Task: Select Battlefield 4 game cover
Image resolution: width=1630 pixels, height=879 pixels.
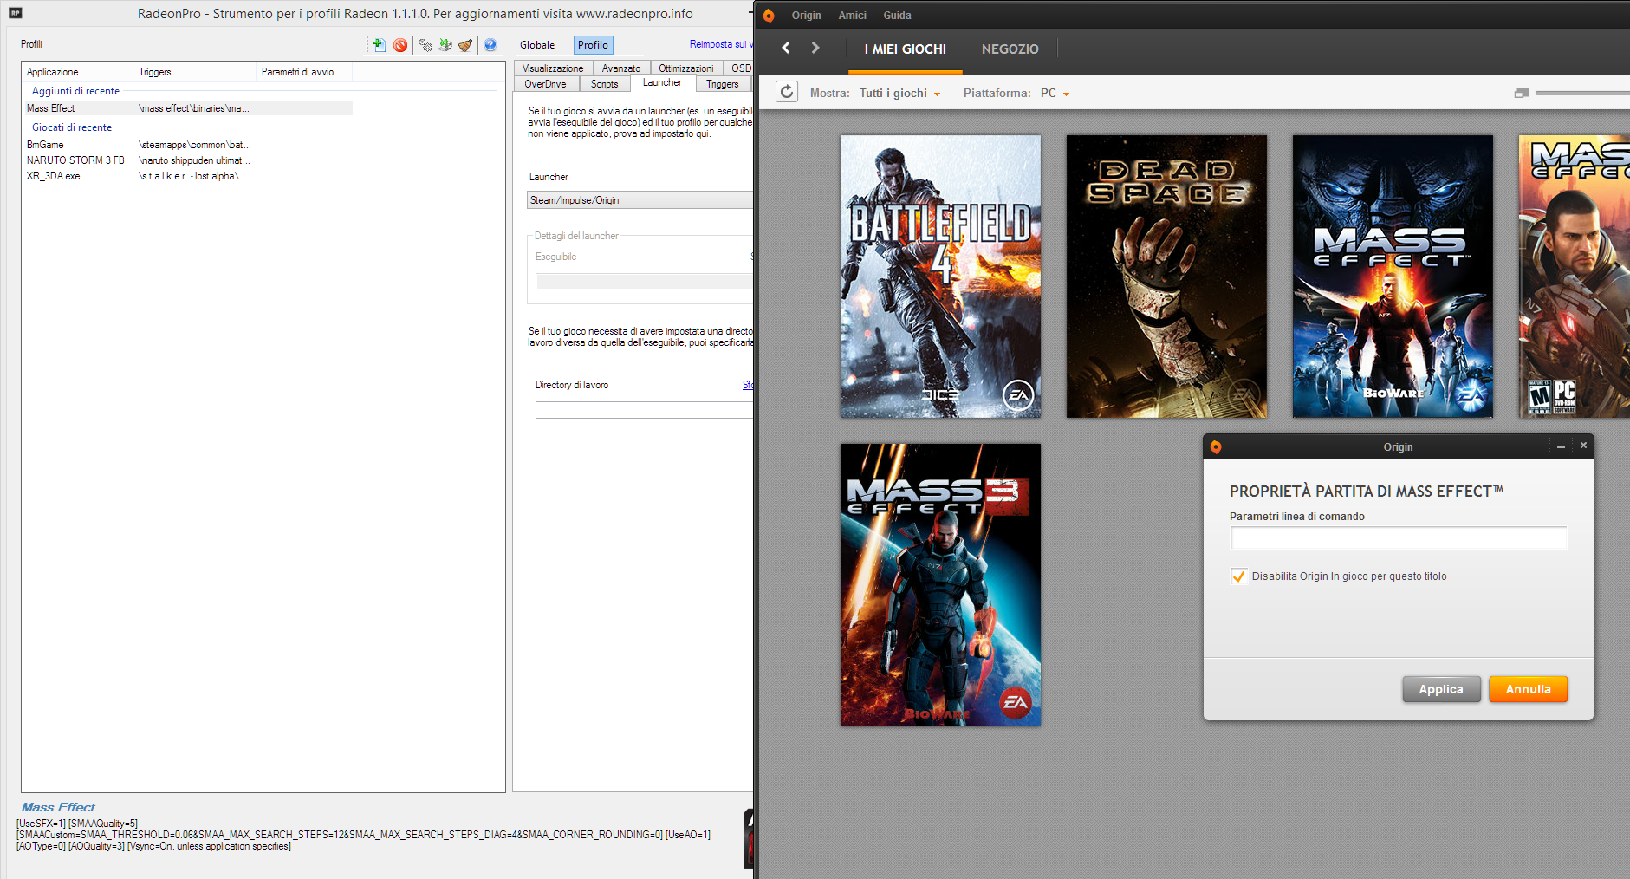Action: pos(940,277)
